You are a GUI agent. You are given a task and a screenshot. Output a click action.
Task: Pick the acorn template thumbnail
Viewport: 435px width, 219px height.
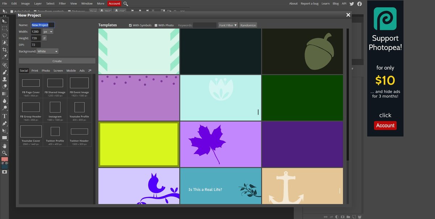tap(302, 51)
